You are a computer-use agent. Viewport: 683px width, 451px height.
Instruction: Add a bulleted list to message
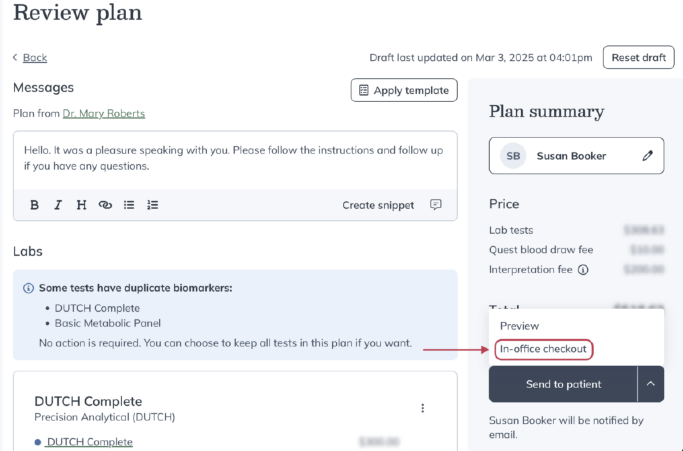click(x=129, y=205)
